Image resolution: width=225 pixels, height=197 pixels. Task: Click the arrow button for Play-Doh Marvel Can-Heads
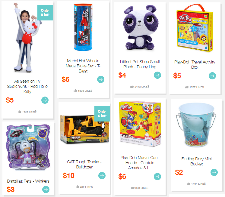click(x=157, y=177)
